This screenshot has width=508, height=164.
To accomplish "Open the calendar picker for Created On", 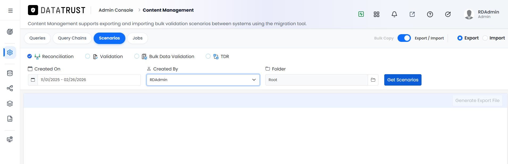I will point(33,80).
